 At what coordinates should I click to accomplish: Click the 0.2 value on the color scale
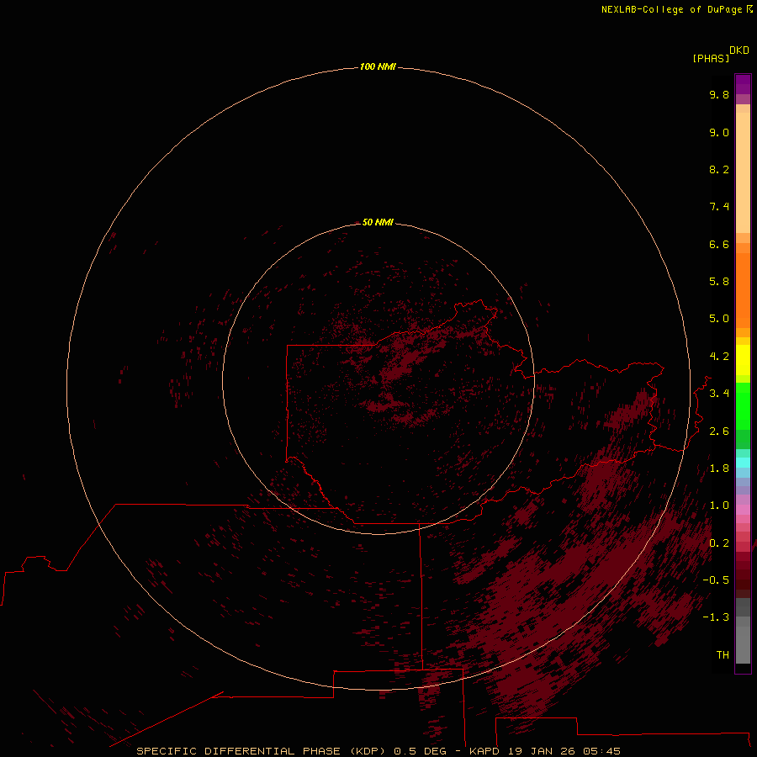[x=719, y=543]
